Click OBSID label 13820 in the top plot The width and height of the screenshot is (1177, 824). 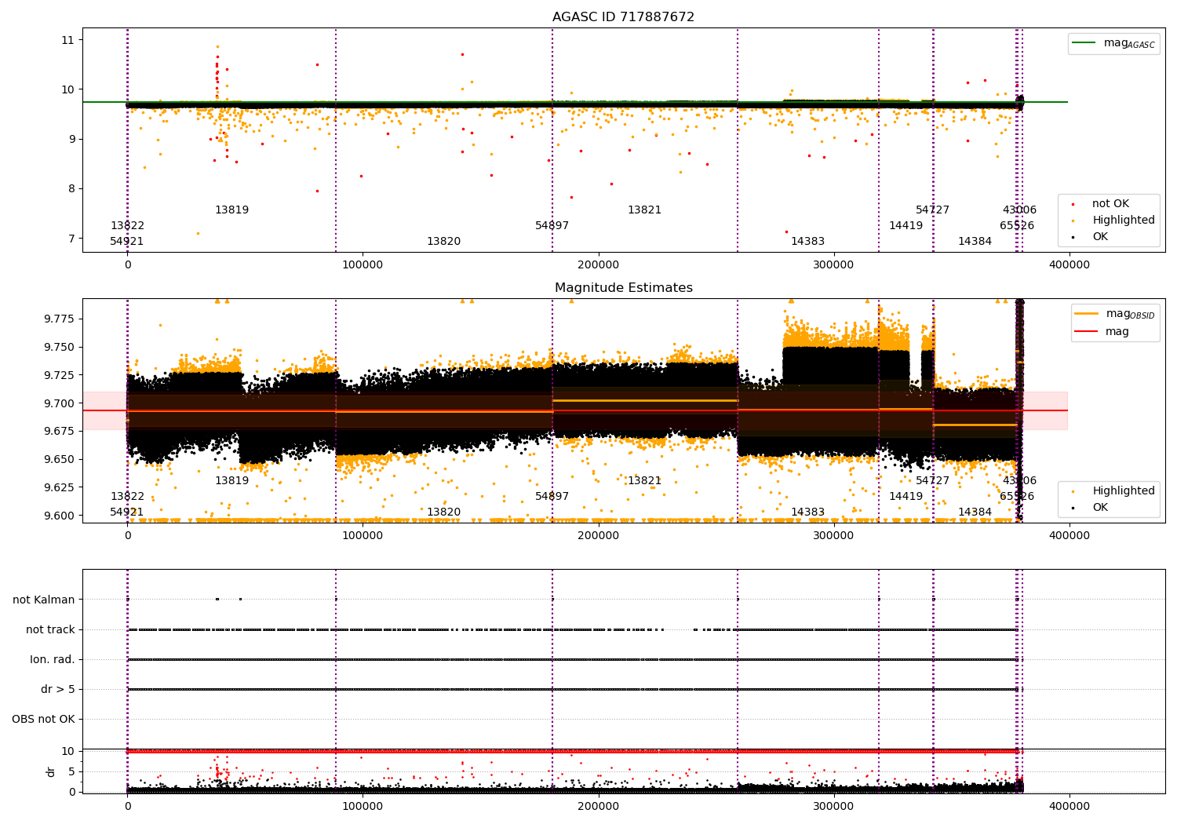pyautogui.click(x=443, y=242)
